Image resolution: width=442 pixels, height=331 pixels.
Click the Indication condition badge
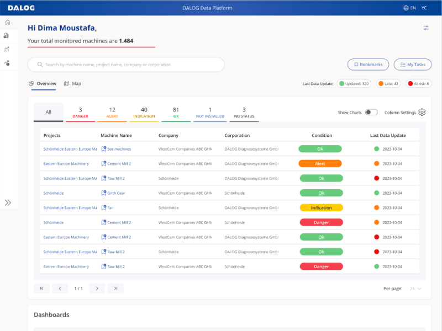tap(322, 208)
